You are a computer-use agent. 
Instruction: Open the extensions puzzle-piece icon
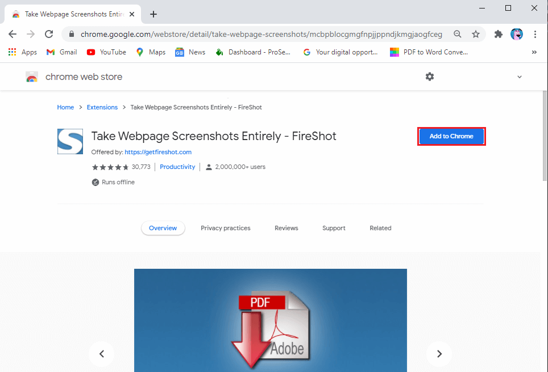(498, 34)
